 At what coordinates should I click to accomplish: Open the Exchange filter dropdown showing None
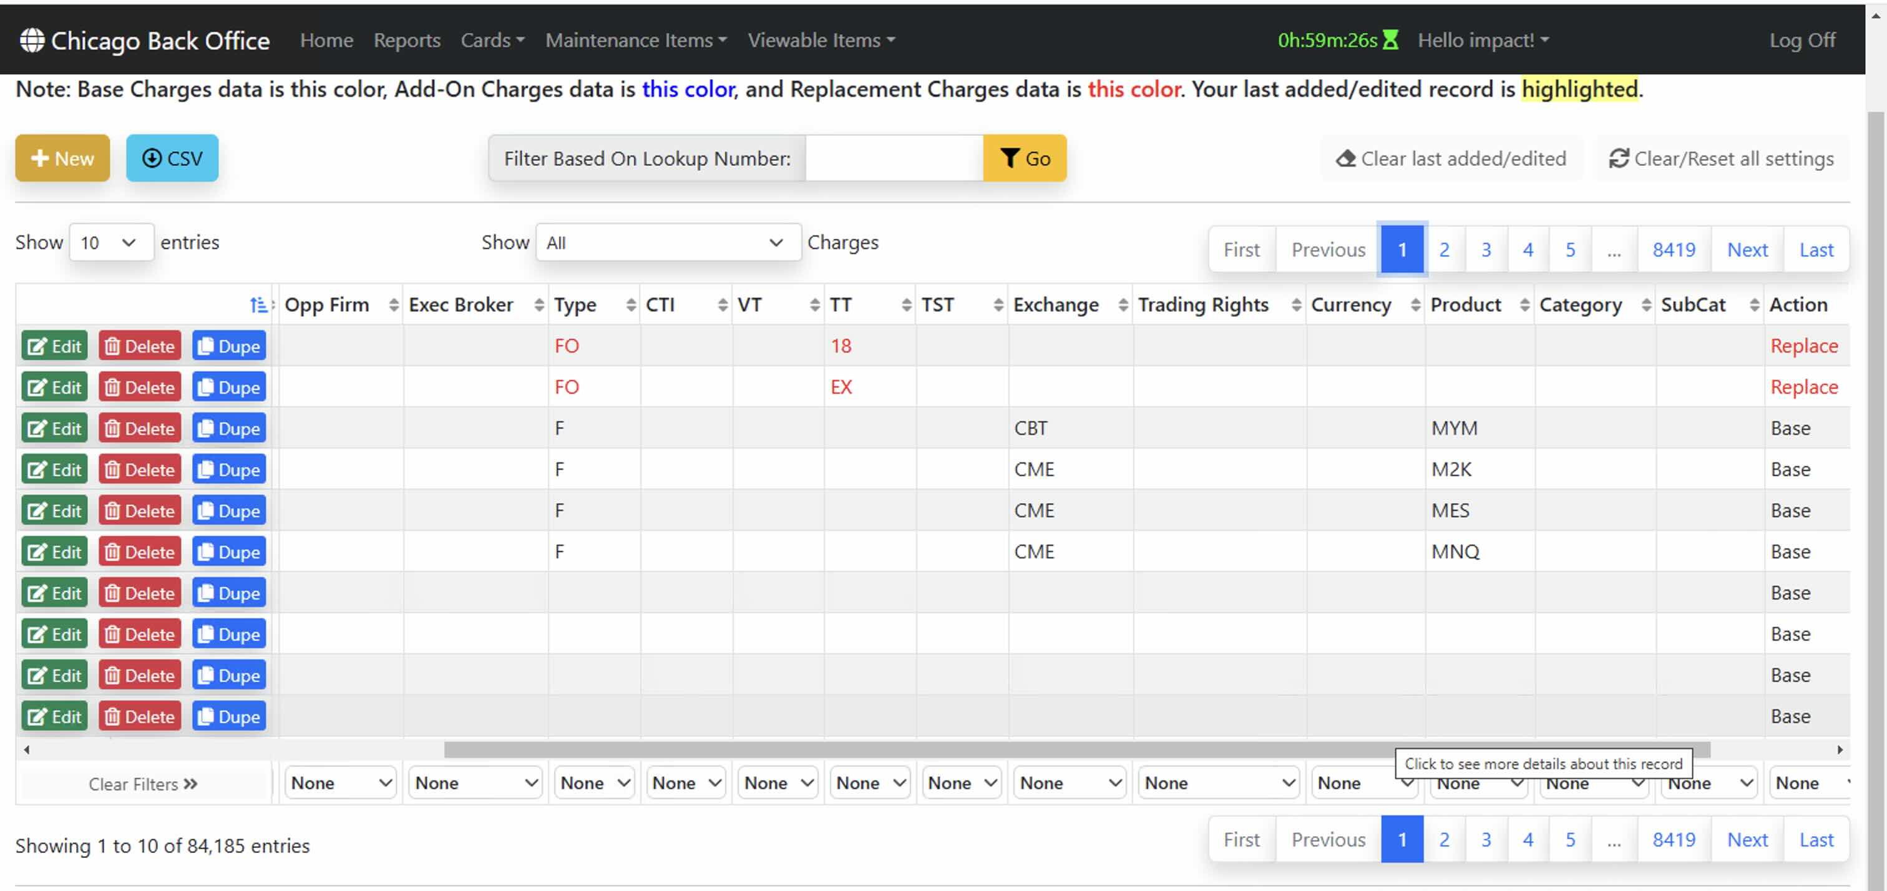click(1070, 782)
